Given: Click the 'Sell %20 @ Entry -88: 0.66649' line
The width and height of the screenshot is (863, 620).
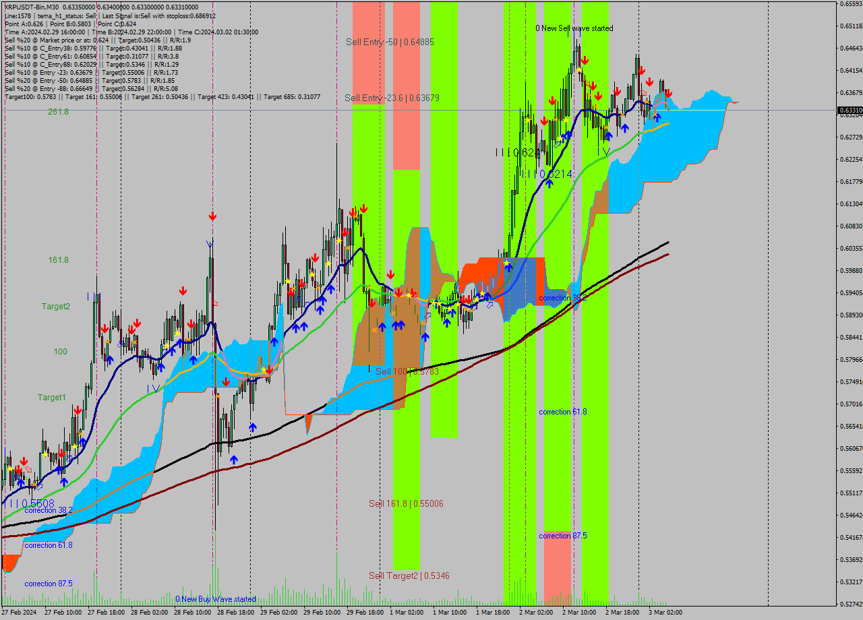Looking at the screenshot, I should pos(91,88).
